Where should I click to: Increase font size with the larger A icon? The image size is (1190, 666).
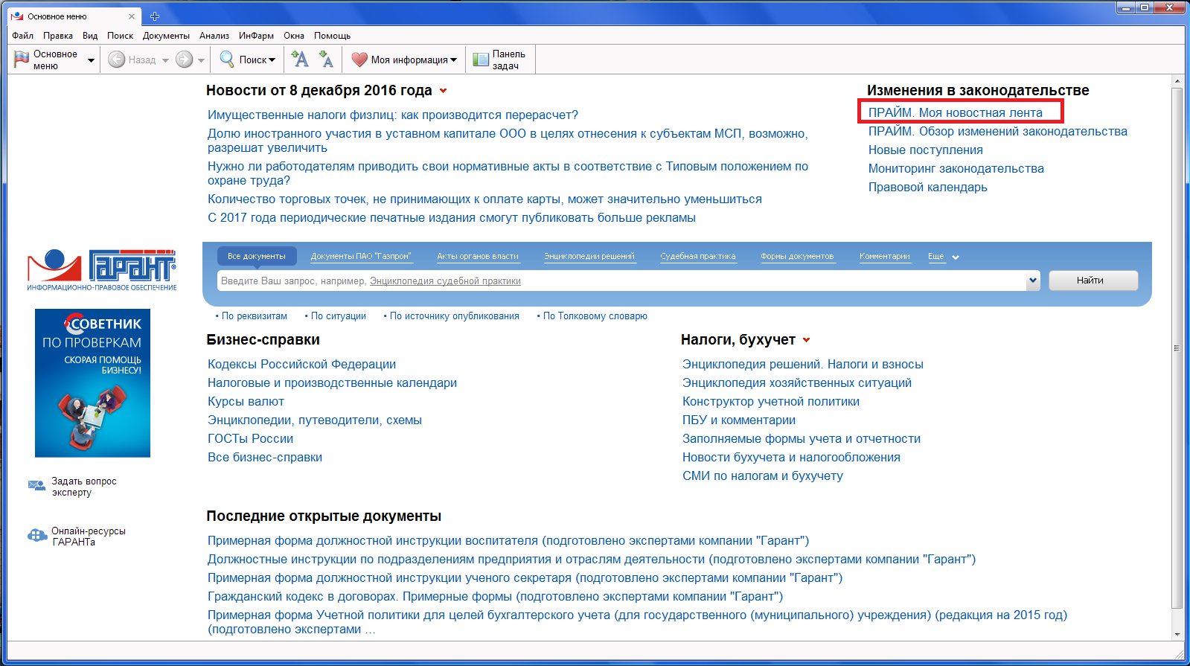coord(300,59)
